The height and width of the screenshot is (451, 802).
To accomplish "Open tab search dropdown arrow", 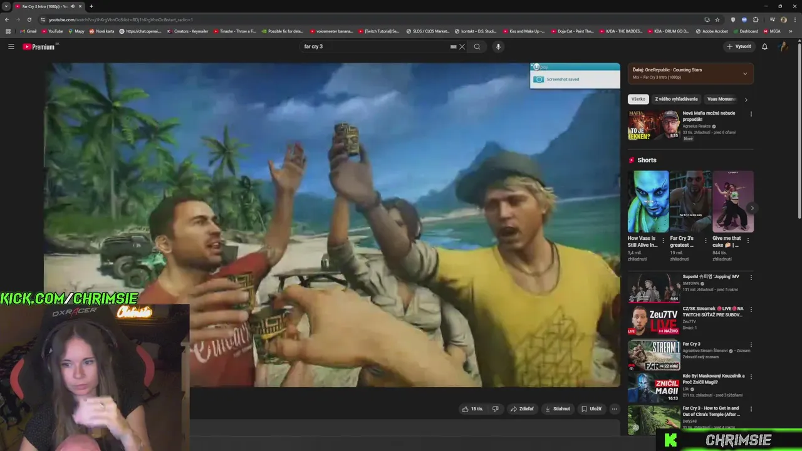I will click(x=6, y=6).
